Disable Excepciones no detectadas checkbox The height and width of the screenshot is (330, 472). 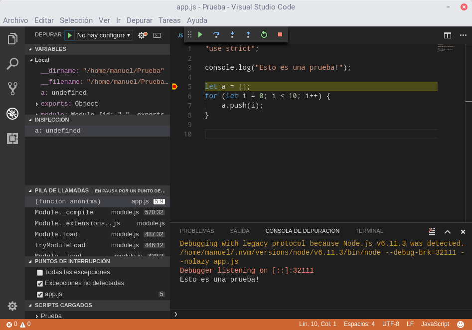pyautogui.click(x=40, y=283)
